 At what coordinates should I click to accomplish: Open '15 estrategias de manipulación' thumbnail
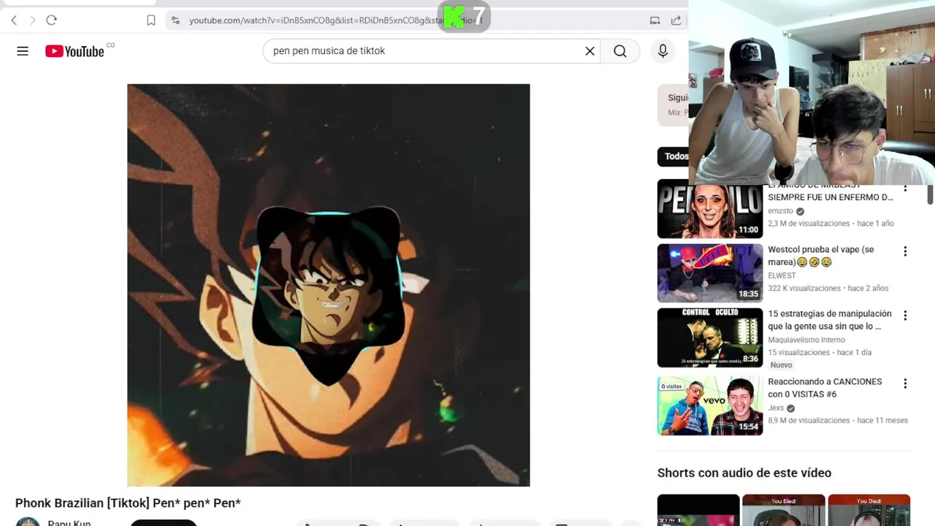(x=710, y=338)
